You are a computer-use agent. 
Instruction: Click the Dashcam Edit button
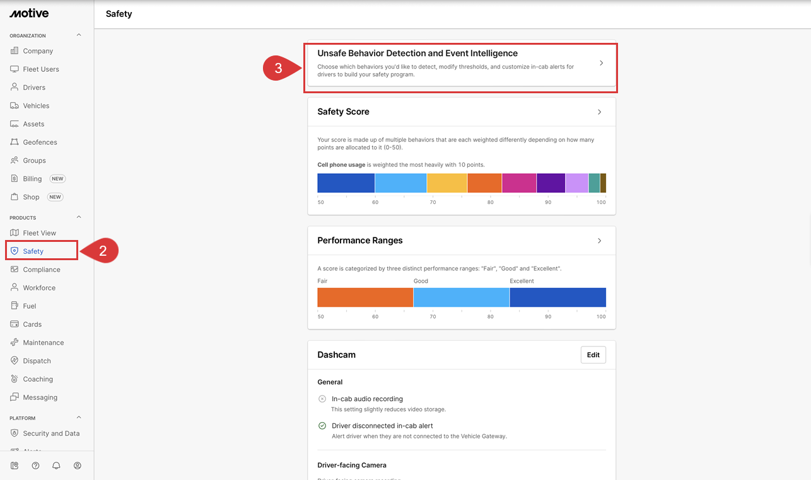pos(593,355)
